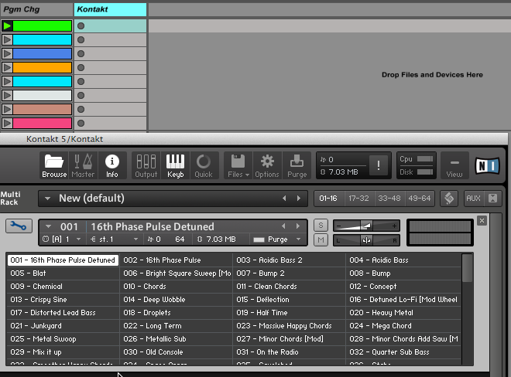Select the Pgm Chg track header
Screen dimensions: 511x377
(x=37, y=9)
